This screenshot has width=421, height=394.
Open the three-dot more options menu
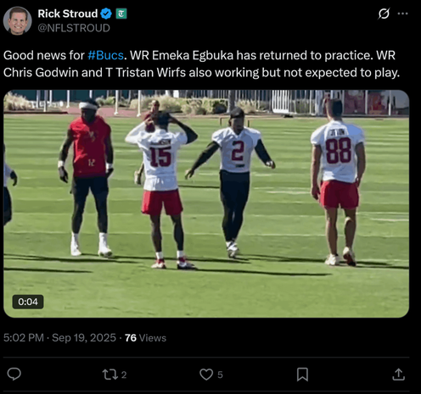402,14
